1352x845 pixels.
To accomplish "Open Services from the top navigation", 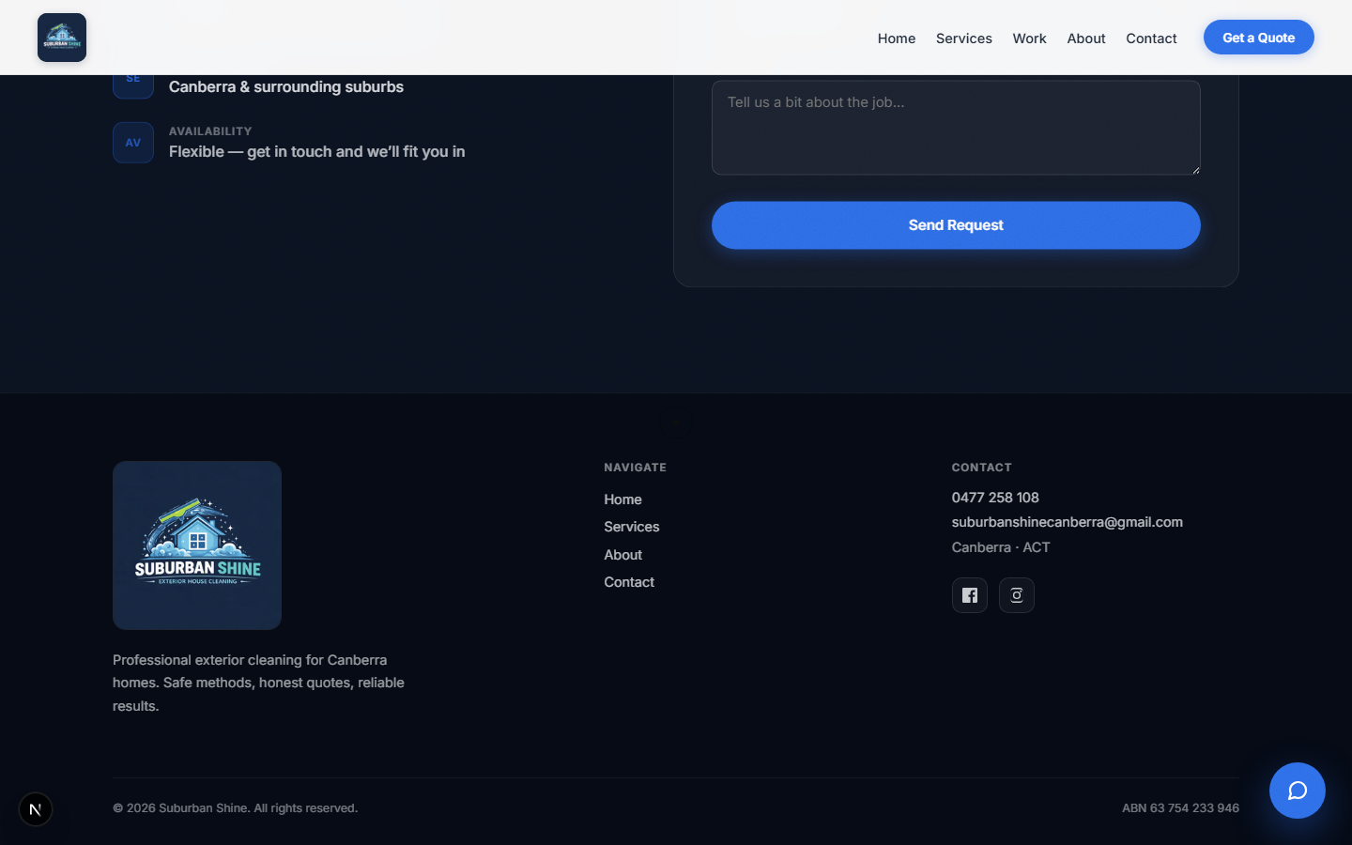I will click(963, 38).
